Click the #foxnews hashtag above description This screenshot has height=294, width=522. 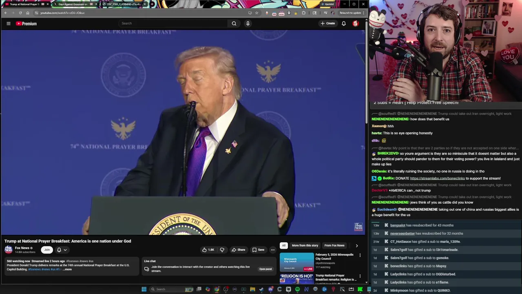72,261
